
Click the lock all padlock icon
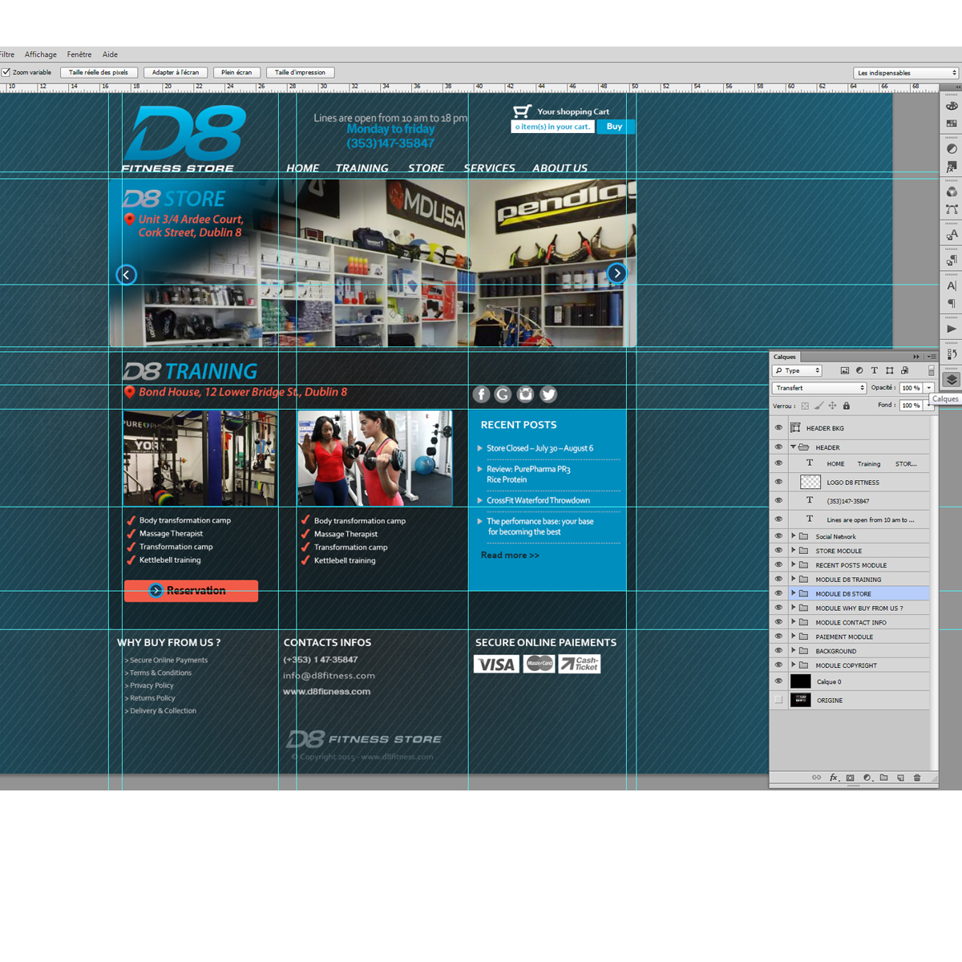coord(846,406)
